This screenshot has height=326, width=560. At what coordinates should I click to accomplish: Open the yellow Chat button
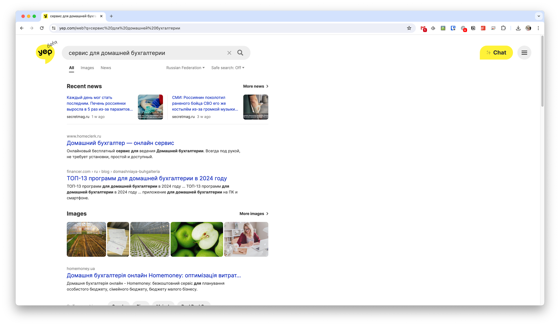click(x=496, y=53)
